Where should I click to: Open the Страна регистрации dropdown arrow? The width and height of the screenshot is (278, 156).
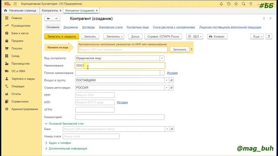pyautogui.click(x=167, y=88)
